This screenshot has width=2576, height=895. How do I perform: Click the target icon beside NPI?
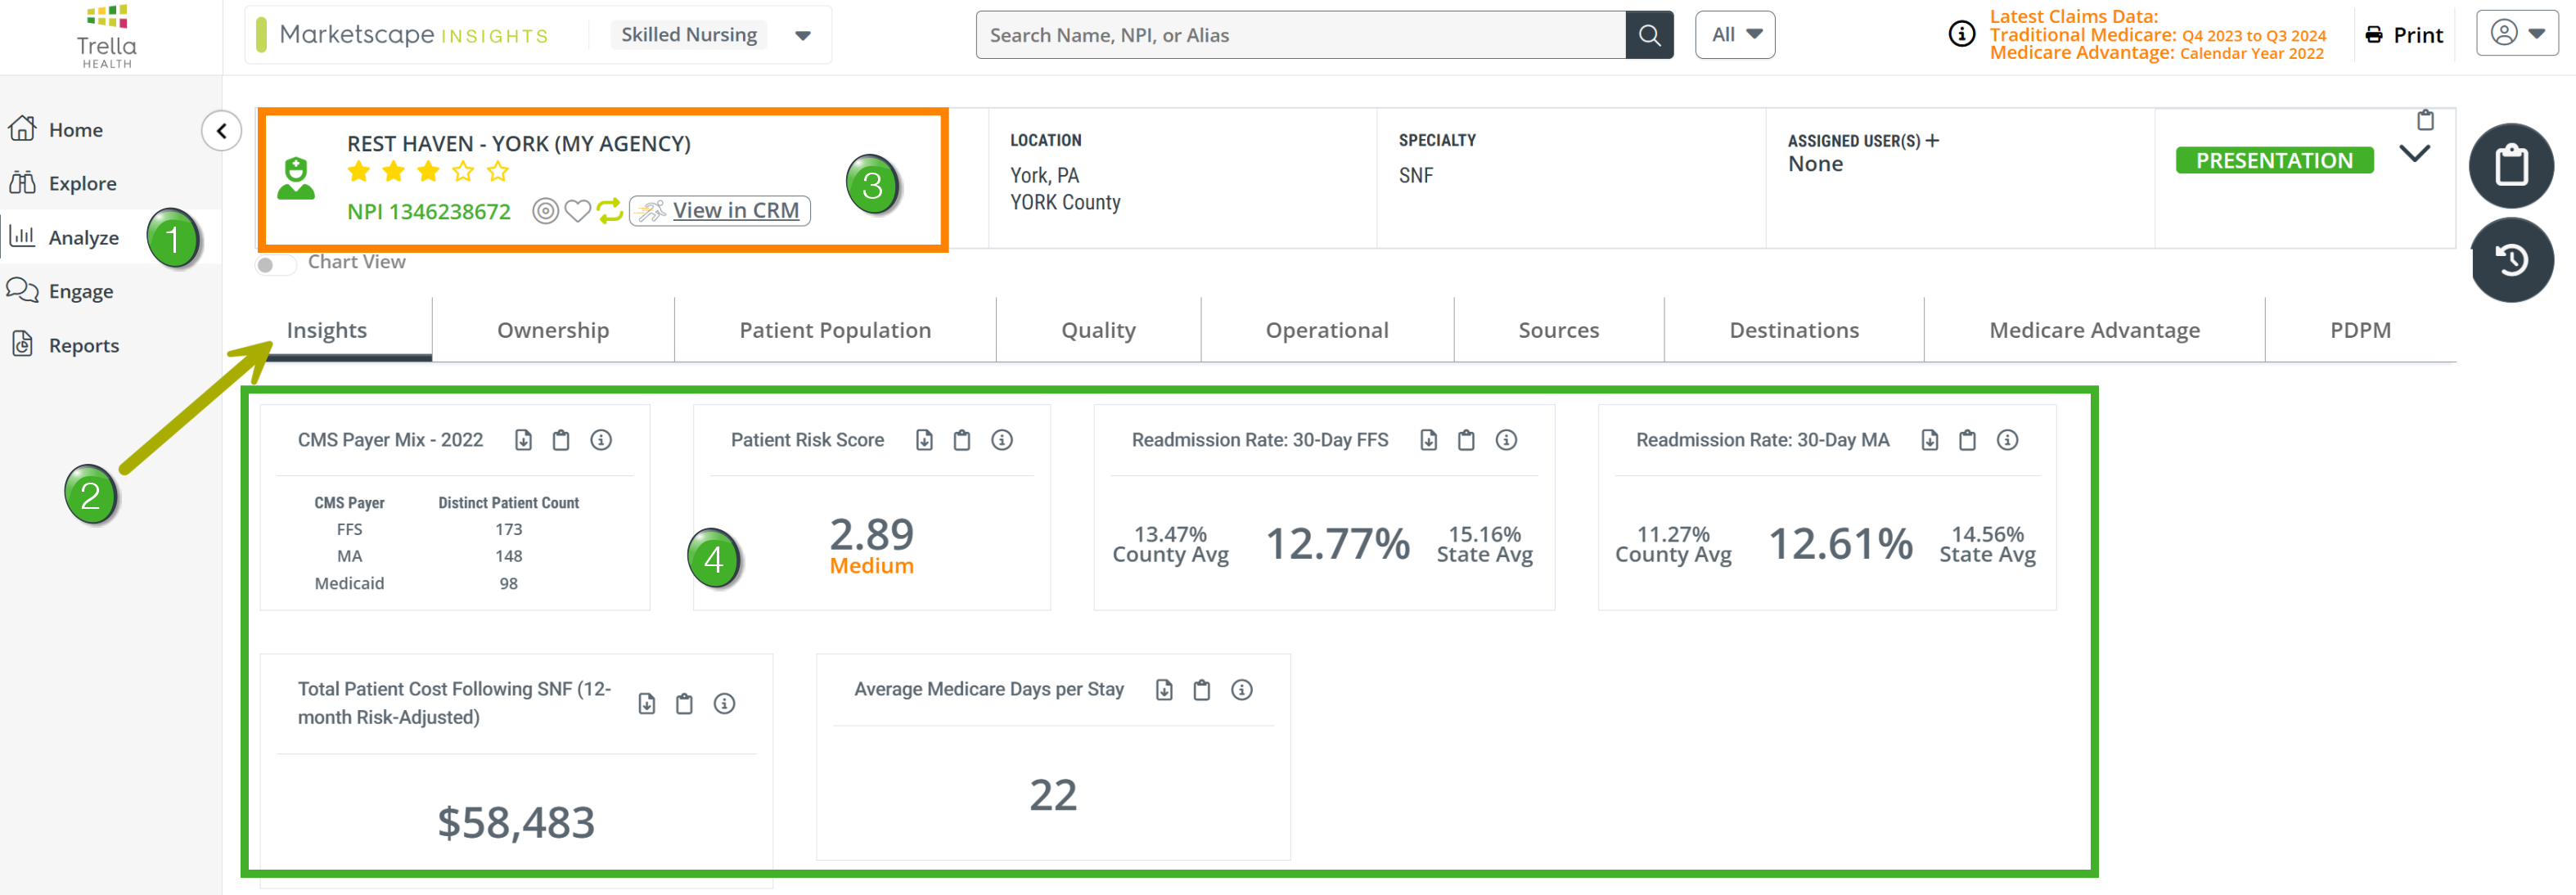click(545, 211)
